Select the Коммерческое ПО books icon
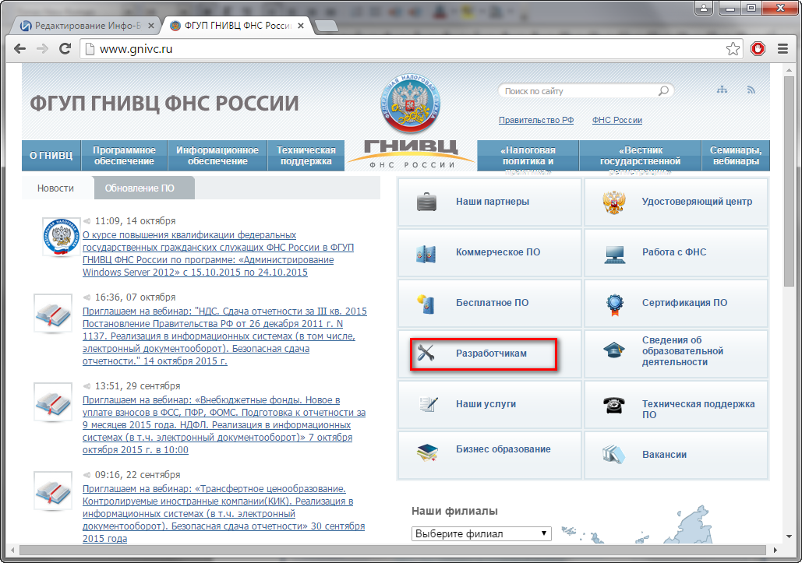The image size is (802, 563). pyautogui.click(x=426, y=252)
